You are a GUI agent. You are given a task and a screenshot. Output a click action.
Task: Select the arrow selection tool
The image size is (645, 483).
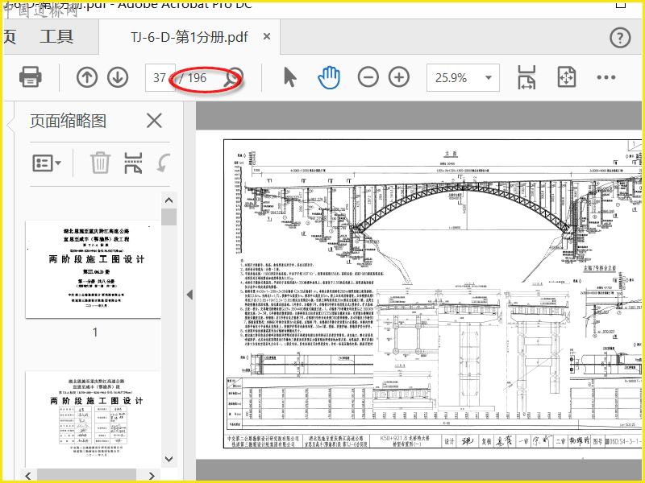(290, 77)
